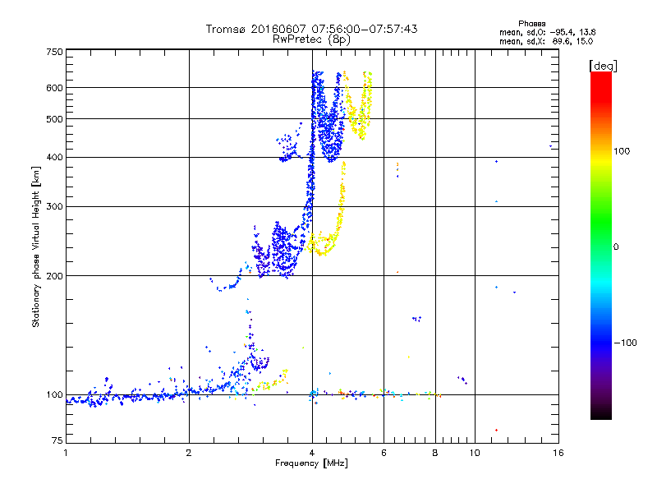The width and height of the screenshot is (657, 493).
Task: Click the colorbar label '100'
Action: coord(622,151)
